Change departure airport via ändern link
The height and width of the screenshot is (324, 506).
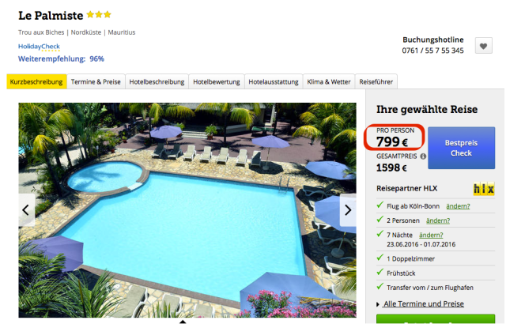tap(458, 206)
